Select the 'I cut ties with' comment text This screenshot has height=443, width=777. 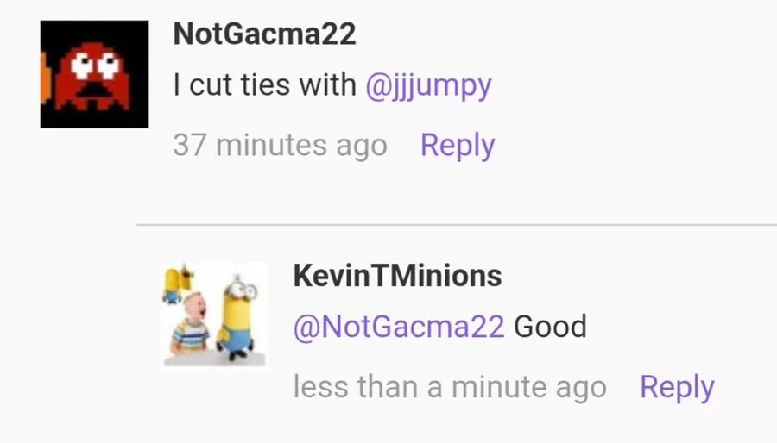click(x=265, y=84)
